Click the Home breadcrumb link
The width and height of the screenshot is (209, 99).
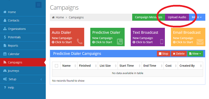pyautogui.click(x=60, y=17)
